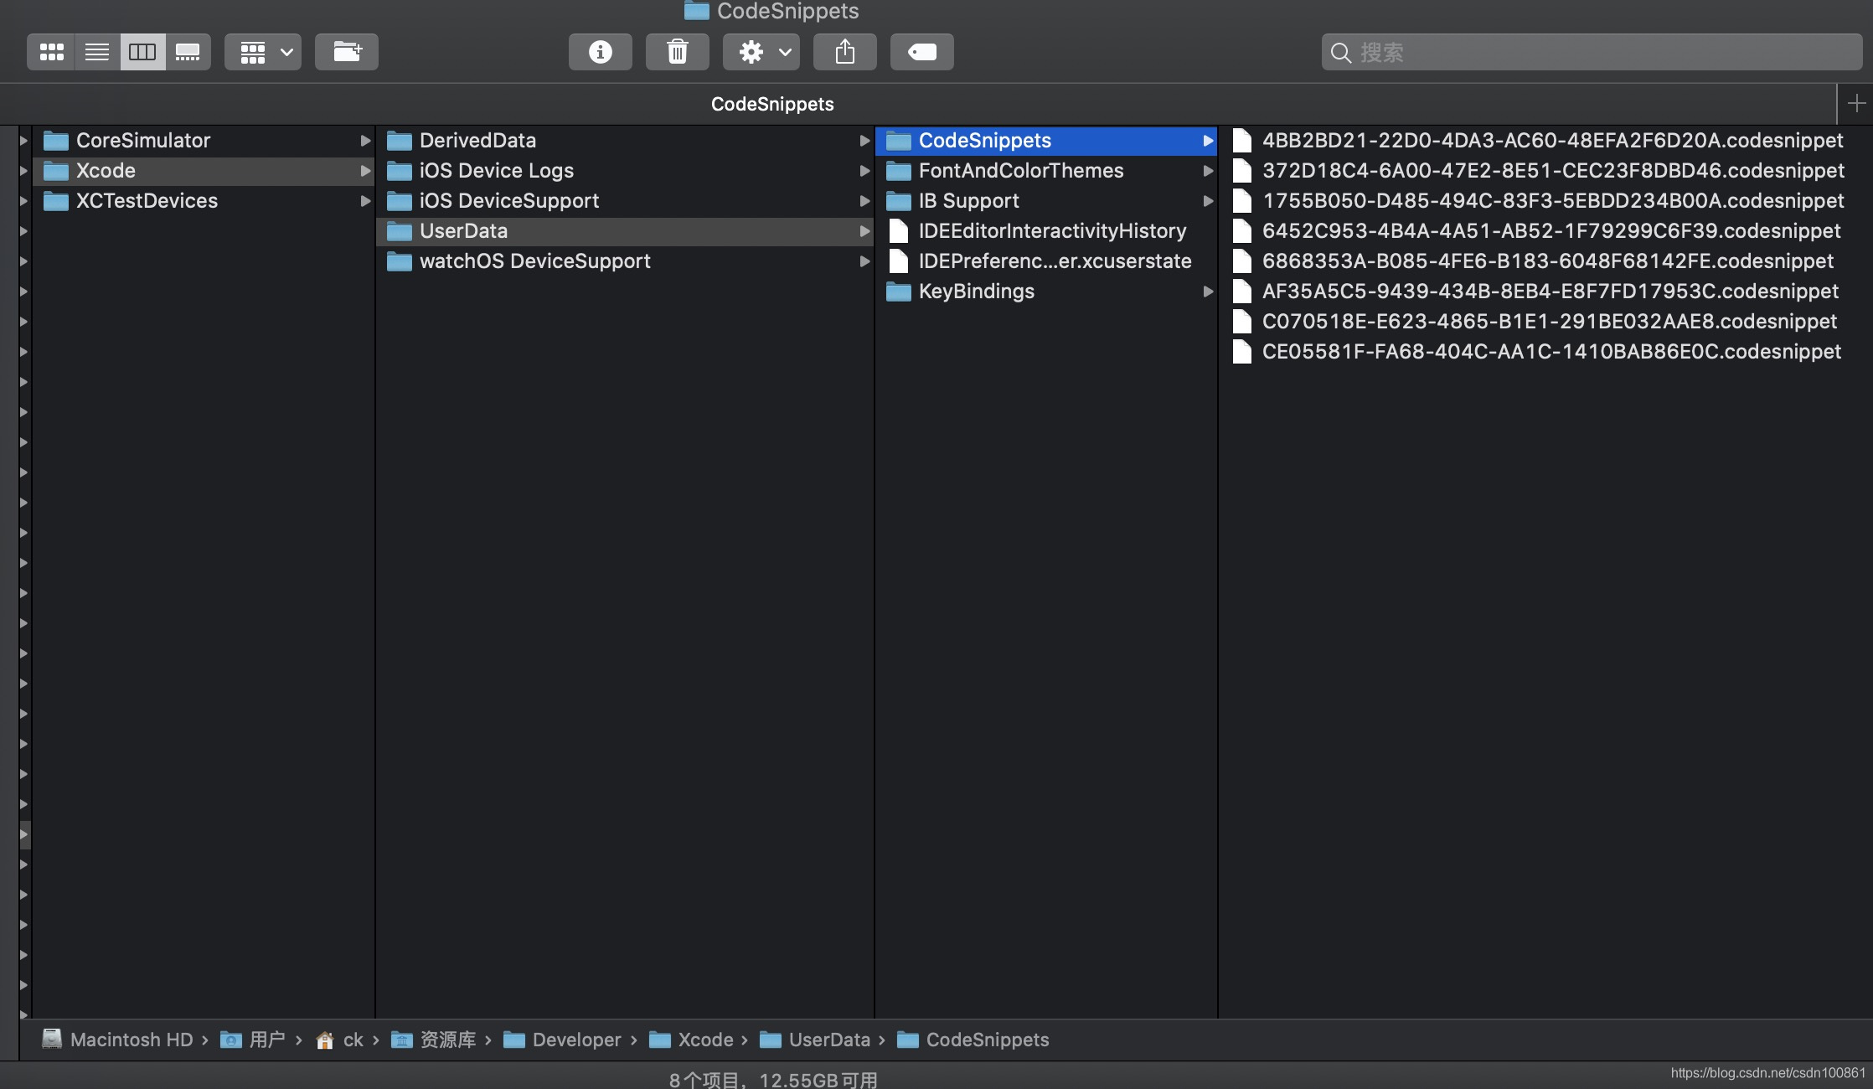Switch to icon view mode
Image resolution: width=1873 pixels, height=1089 pixels.
51,52
